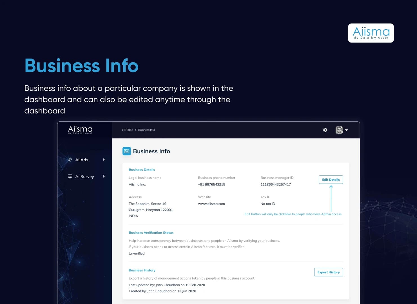Image resolution: width=417 pixels, height=304 pixels.
Task: Click the AiiAds megaphone icon
Action: [x=70, y=160]
